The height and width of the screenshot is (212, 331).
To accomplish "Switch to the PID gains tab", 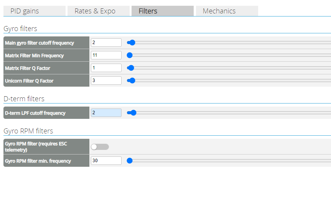I will tap(35, 11).
